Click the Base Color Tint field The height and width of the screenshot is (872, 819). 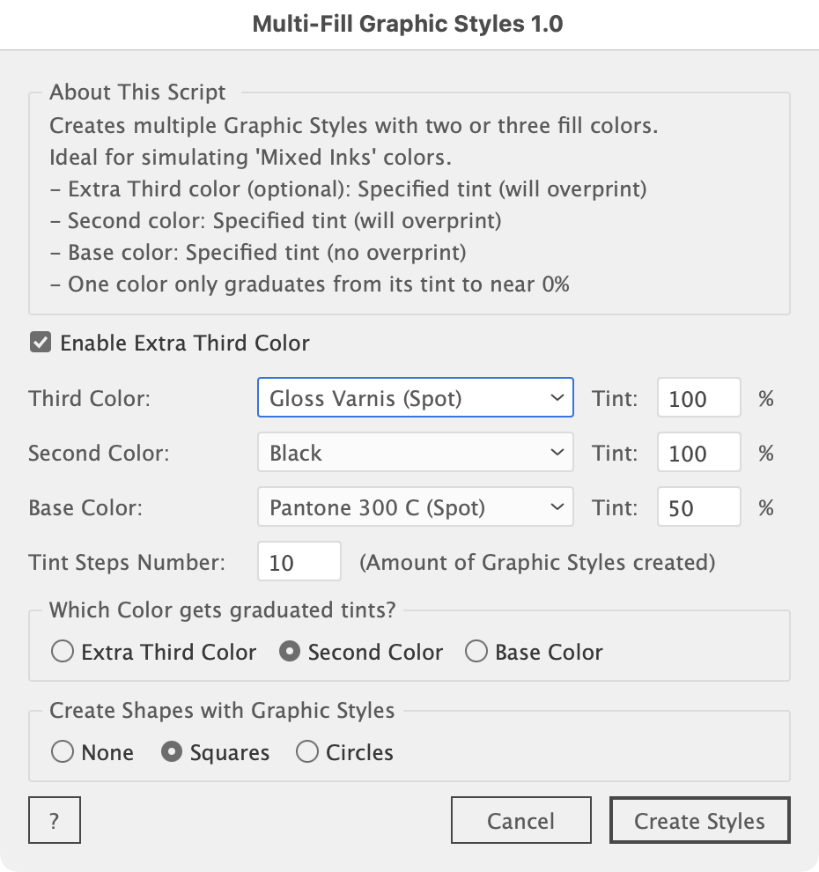coord(698,507)
